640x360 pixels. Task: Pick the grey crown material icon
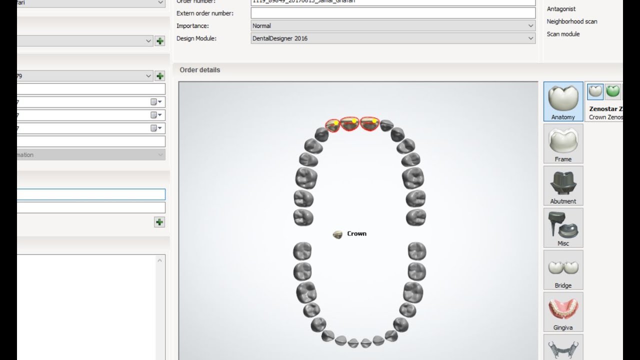(595, 91)
